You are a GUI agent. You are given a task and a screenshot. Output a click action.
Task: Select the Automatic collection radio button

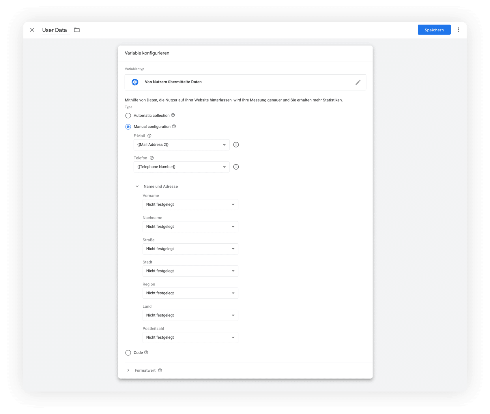128,116
